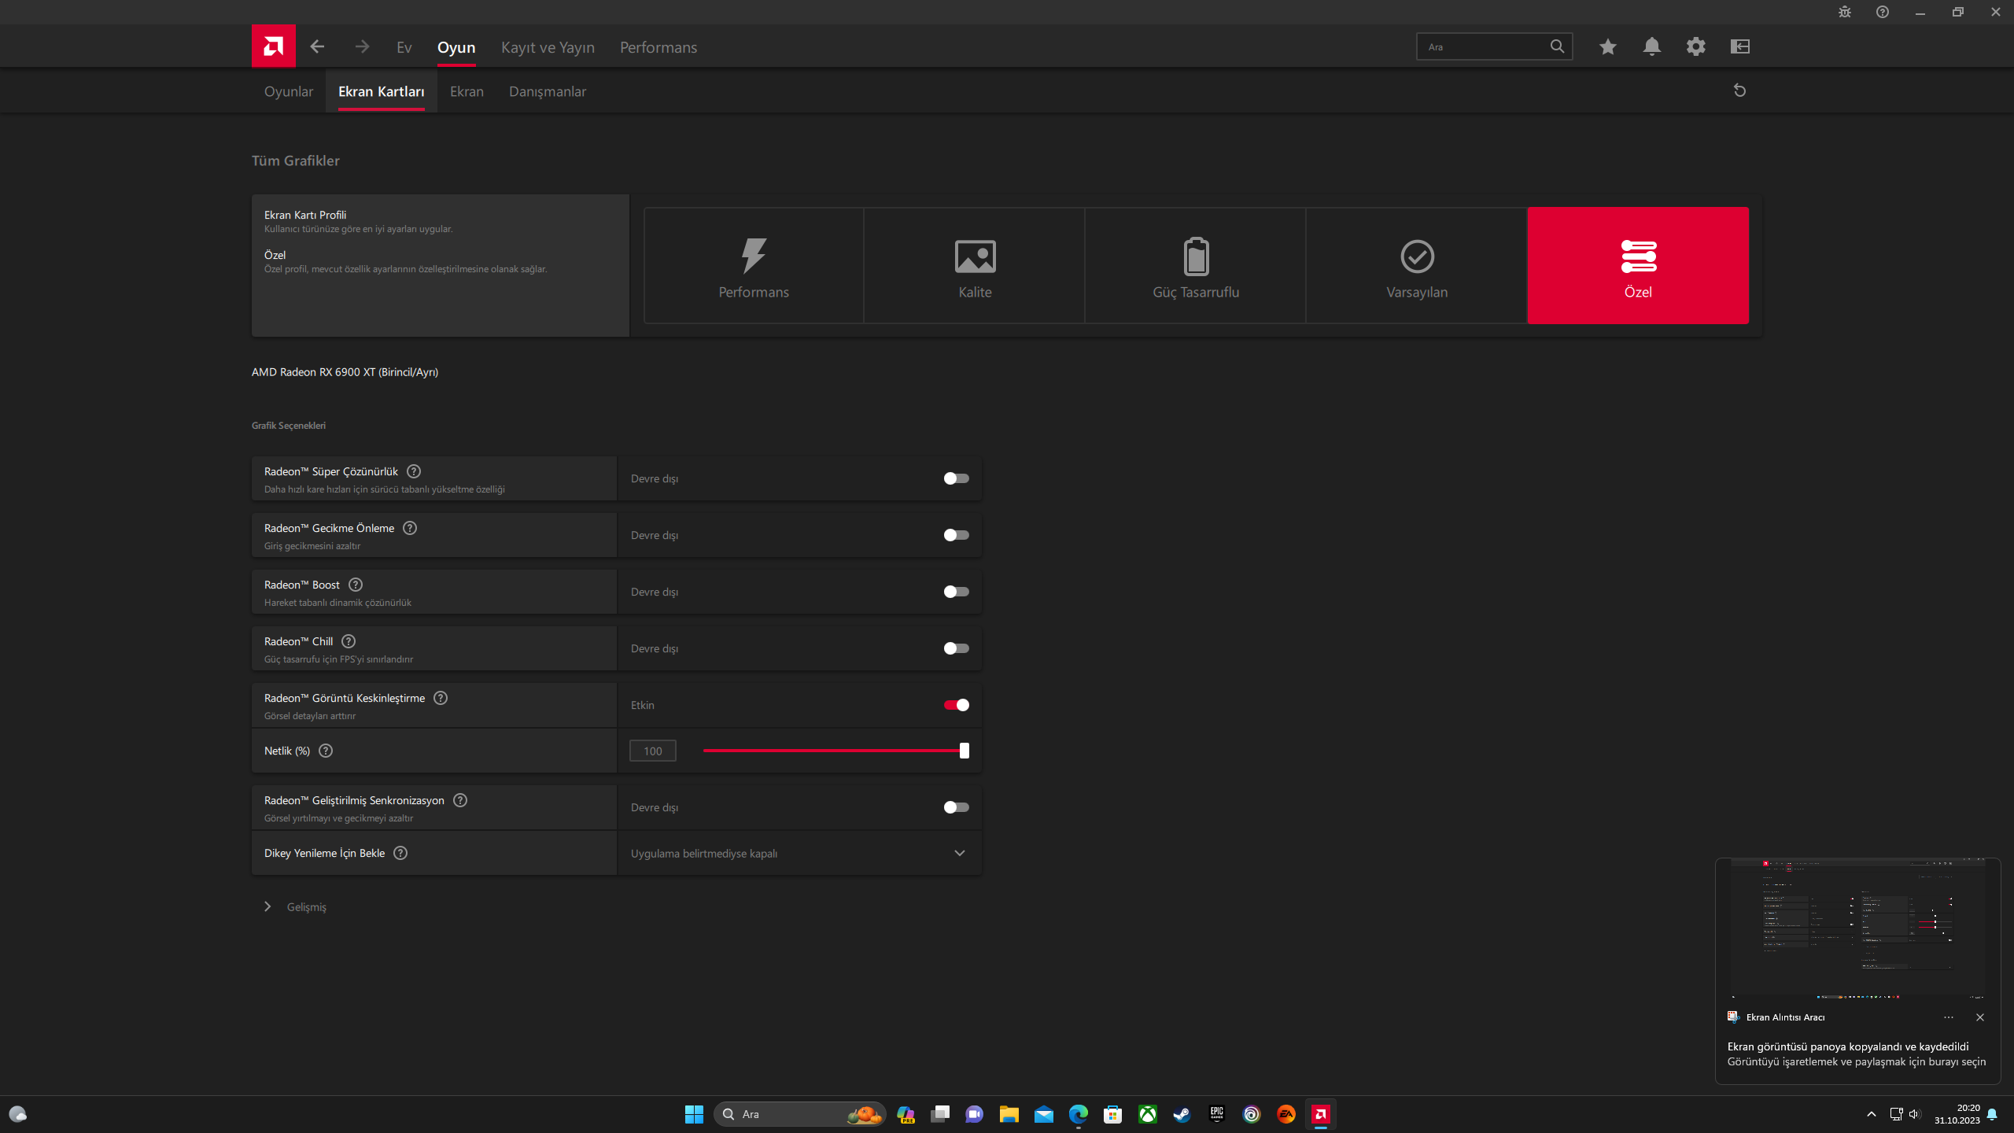Enable Radeon Süper Çözünürlük toggle
Image resolution: width=2014 pixels, height=1133 pixels.
click(956, 478)
